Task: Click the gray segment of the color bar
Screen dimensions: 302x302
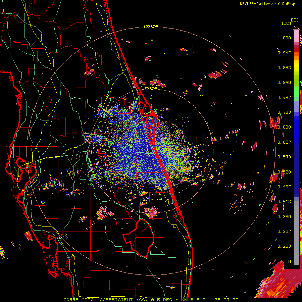Action: pyautogui.click(x=296, y=233)
